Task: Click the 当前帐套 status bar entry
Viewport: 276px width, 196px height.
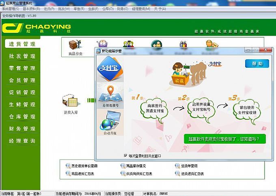Action: click(21, 194)
